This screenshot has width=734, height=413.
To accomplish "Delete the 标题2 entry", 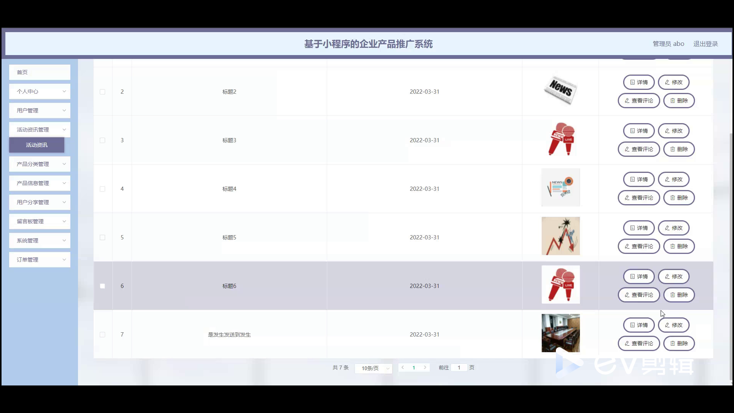I will pos(679,101).
